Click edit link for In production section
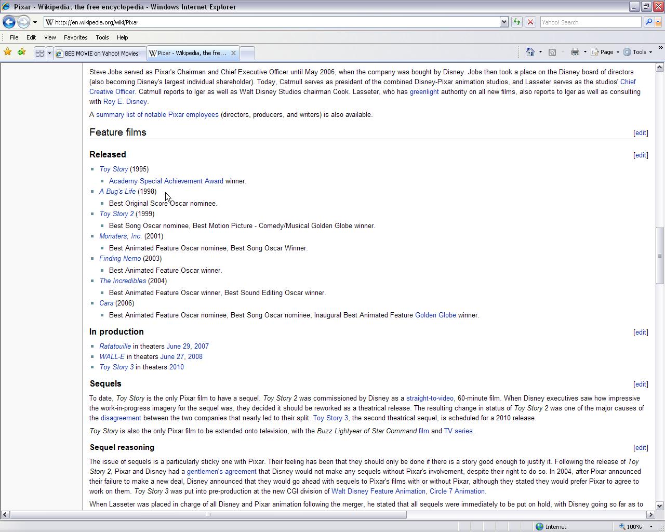Viewport: 665px width, 532px height. pyautogui.click(x=641, y=332)
